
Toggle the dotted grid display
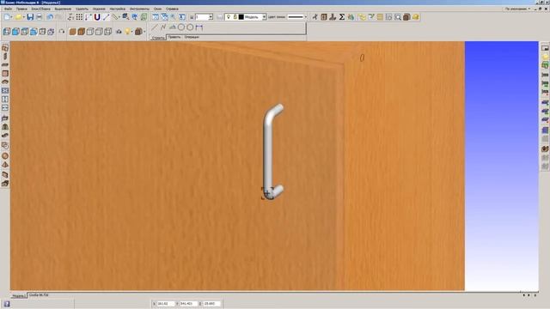click(80, 17)
